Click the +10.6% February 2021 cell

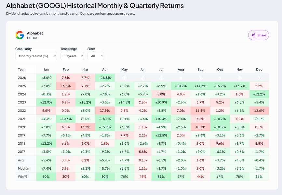[66, 119]
